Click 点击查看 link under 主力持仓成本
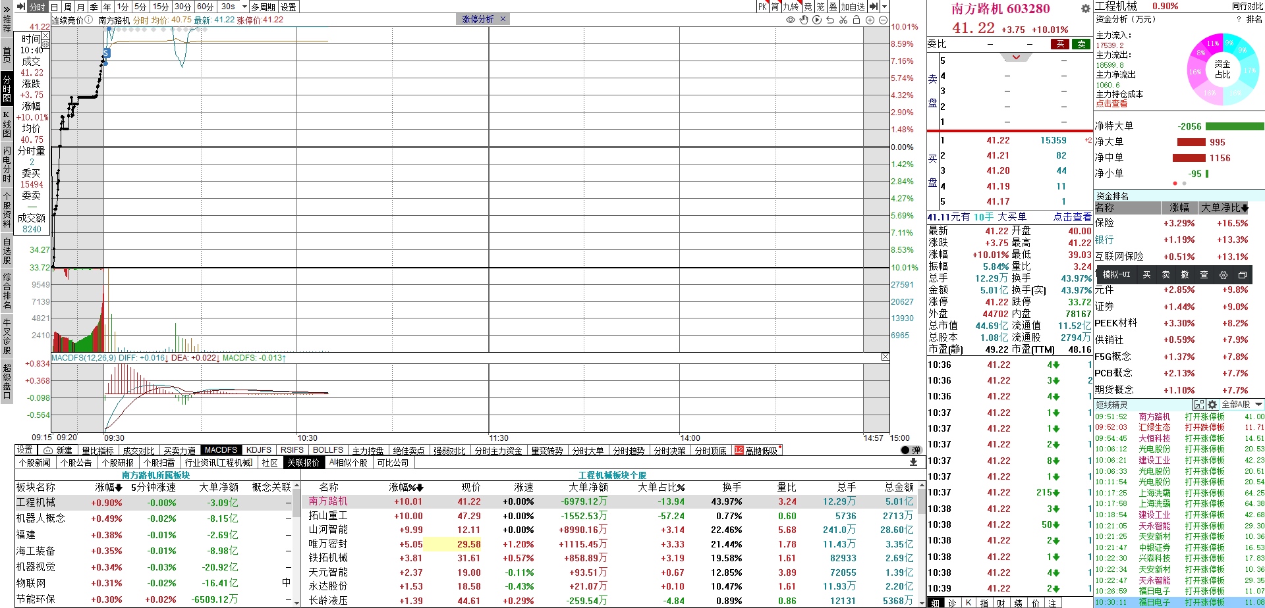This screenshot has height=608, width=1265. 1111,104
